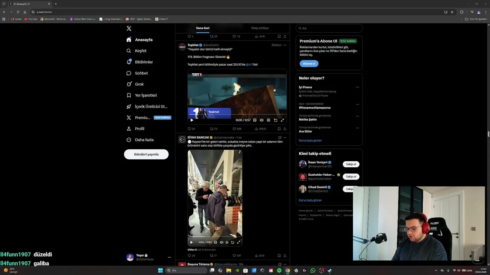Mute the Teşkilat video sound
This screenshot has width=490, height=275.
pyautogui.click(x=261, y=120)
